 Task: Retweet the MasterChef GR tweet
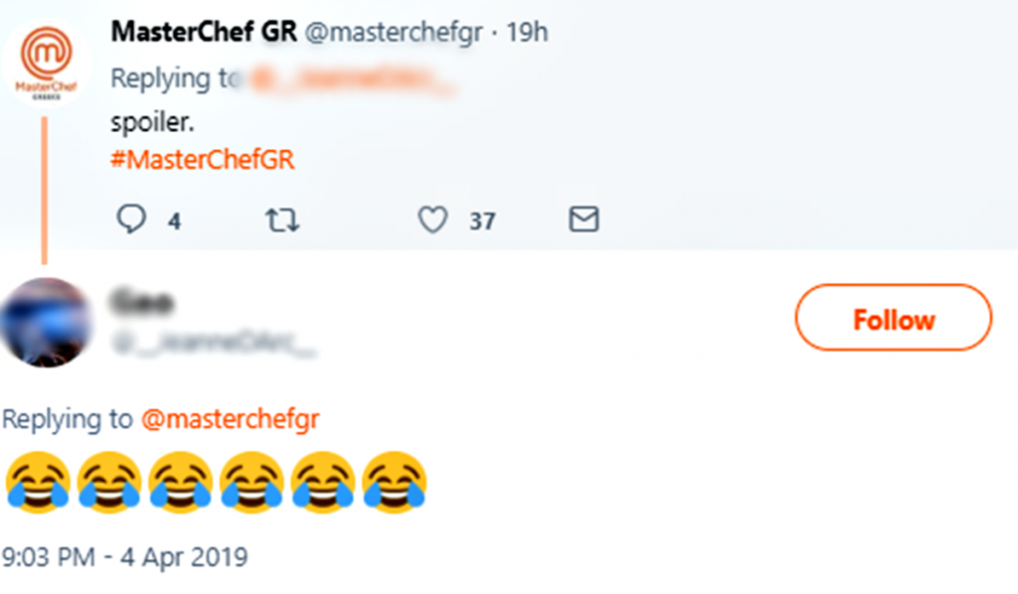pyautogui.click(x=283, y=220)
